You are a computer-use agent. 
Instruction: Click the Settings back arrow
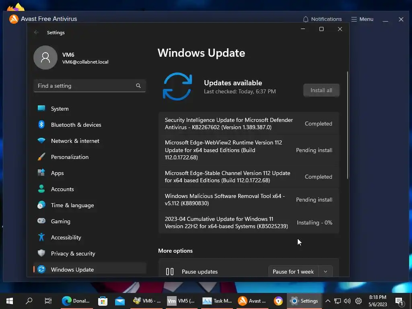coord(36,32)
